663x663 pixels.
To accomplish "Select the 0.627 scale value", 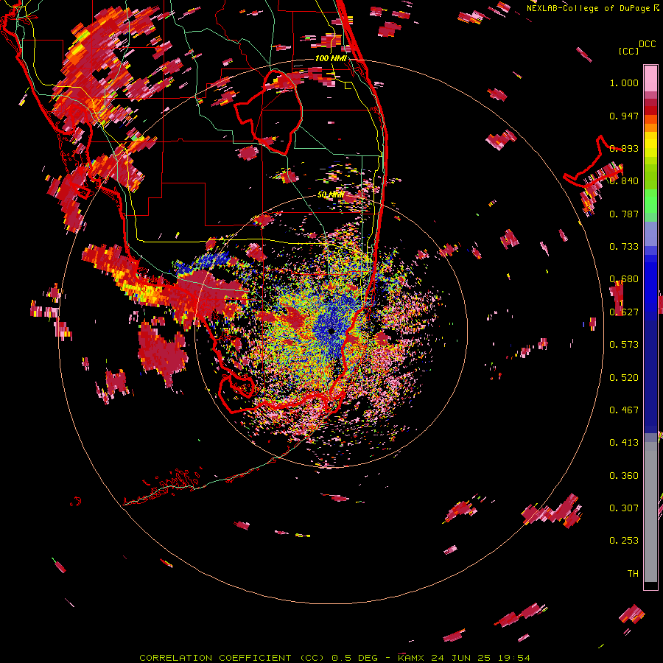I will point(624,312).
